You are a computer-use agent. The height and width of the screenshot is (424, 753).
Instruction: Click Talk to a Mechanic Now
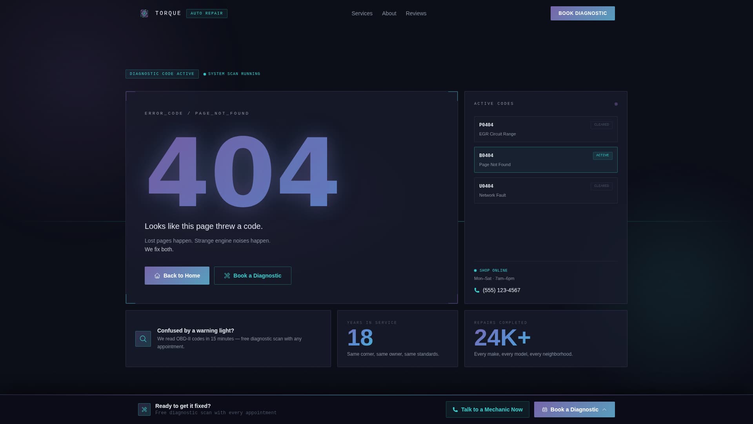tap(487, 409)
